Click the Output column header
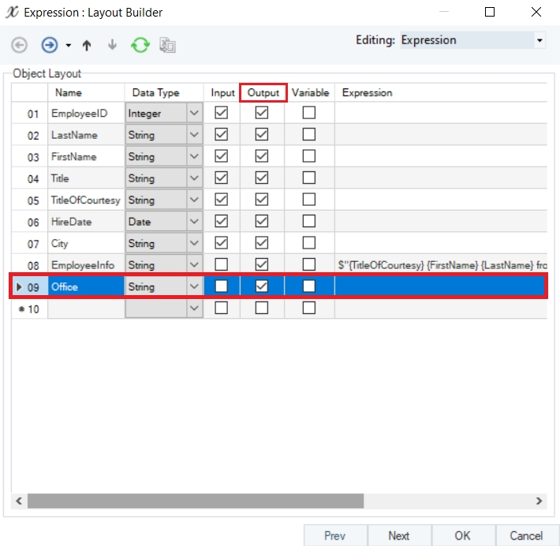Screen dimensions: 560x546 [x=263, y=93]
